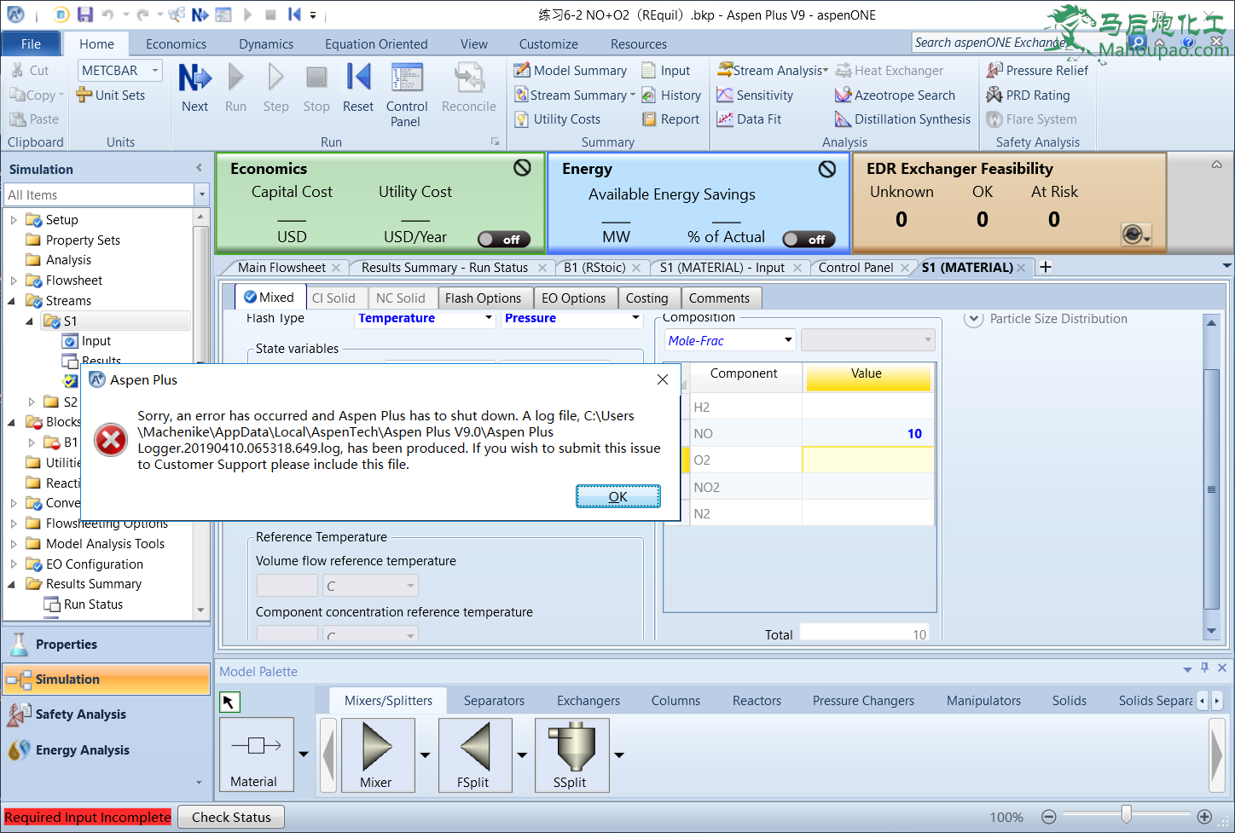
Task: Select the FSplit block icon
Action: (475, 755)
